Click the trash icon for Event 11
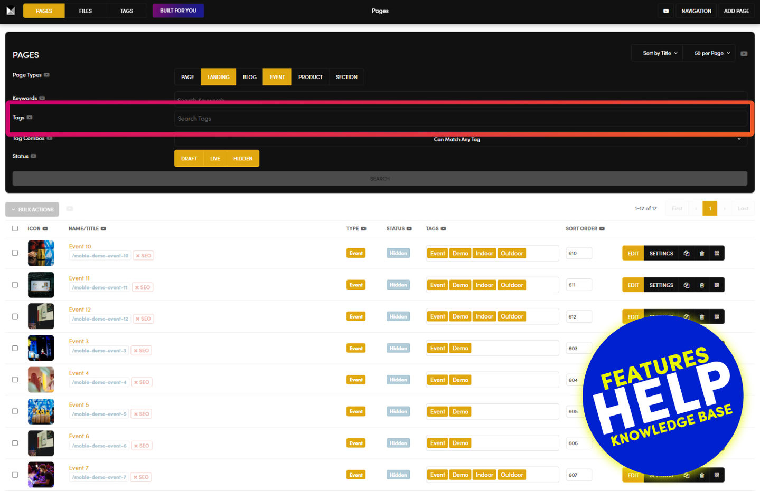This screenshot has height=492, width=760. (x=701, y=285)
